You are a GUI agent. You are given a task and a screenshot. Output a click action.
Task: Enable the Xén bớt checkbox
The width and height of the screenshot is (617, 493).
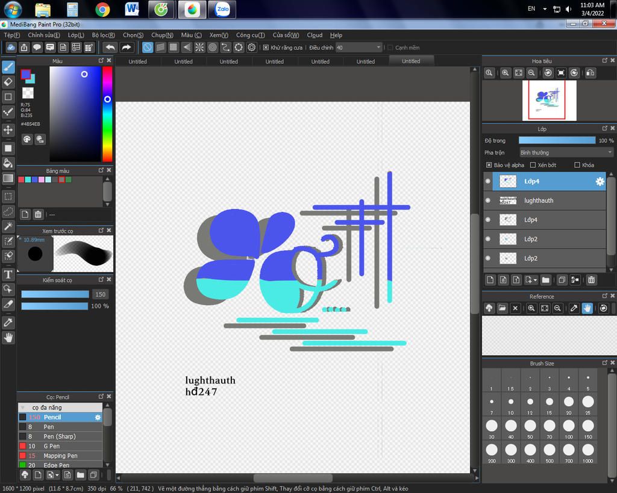tap(533, 165)
